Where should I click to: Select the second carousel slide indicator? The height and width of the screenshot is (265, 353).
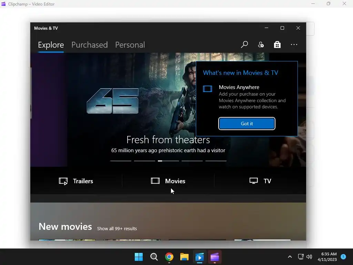(x=144, y=161)
